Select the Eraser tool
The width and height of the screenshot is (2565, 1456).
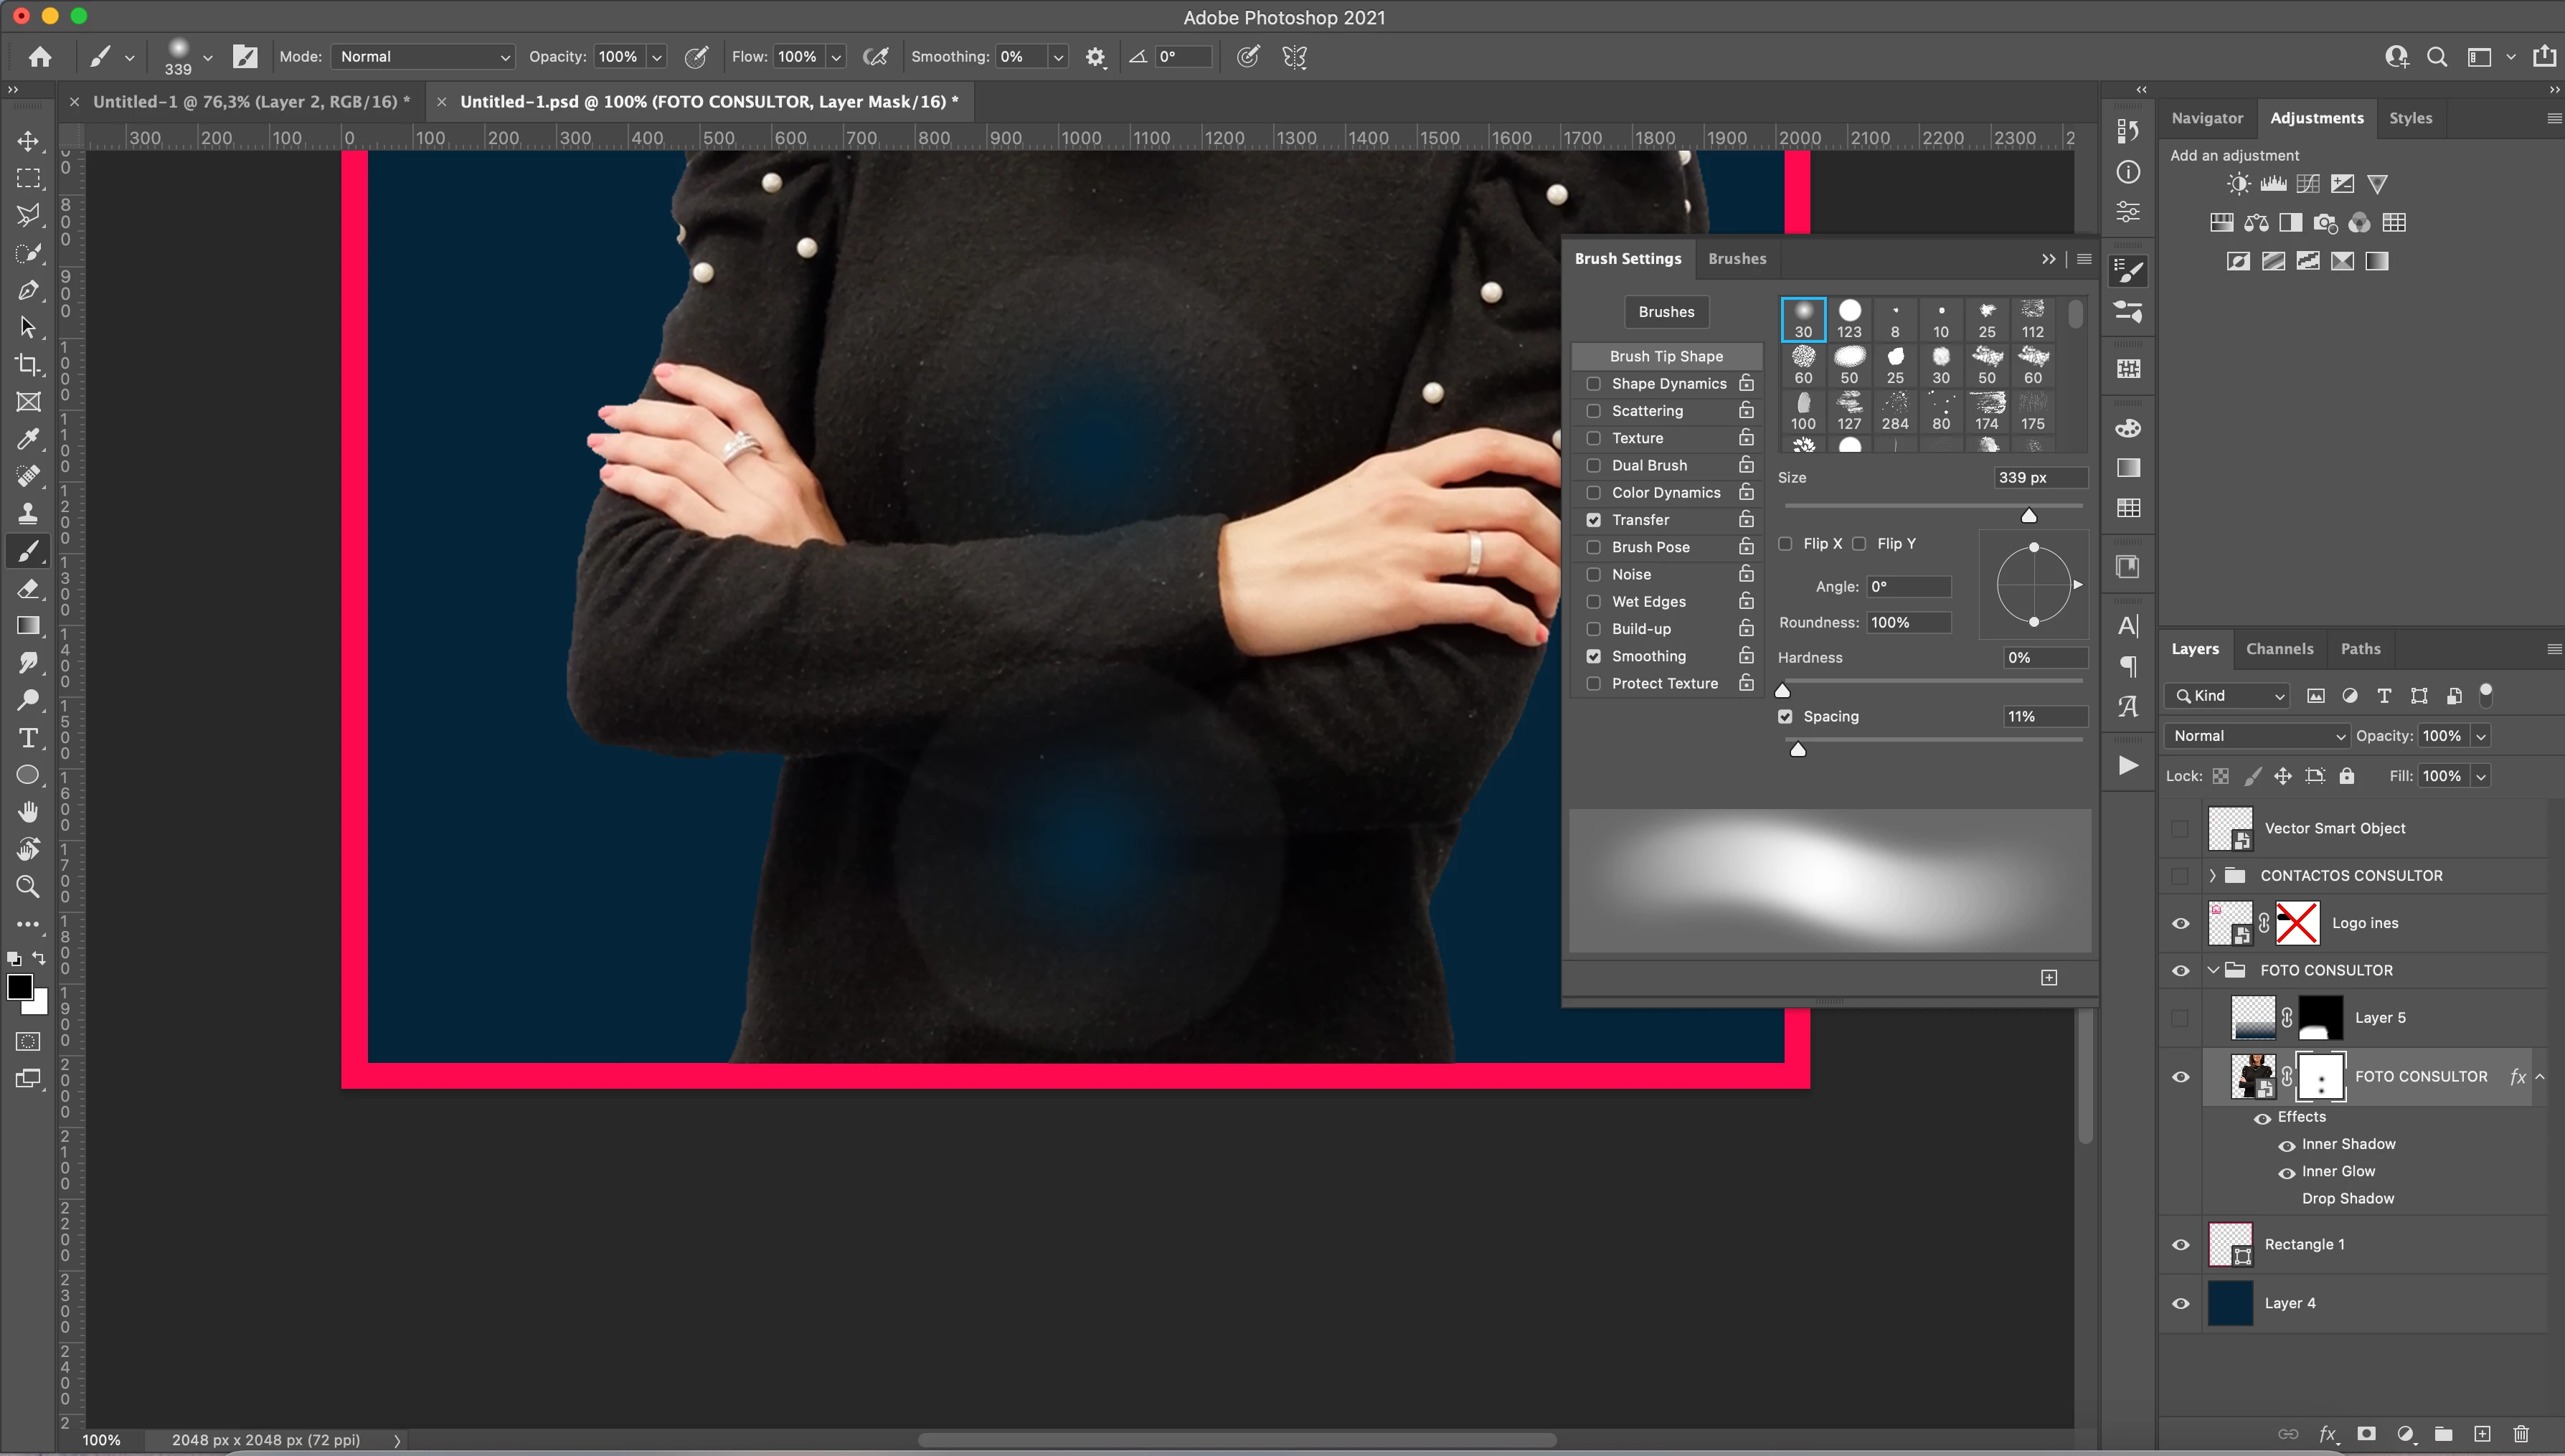(28, 589)
